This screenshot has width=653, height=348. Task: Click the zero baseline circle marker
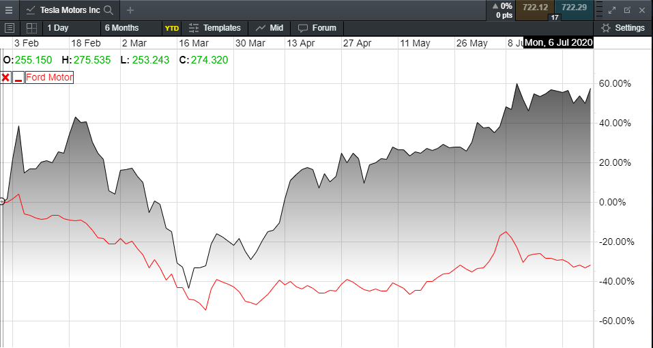coord(2,201)
